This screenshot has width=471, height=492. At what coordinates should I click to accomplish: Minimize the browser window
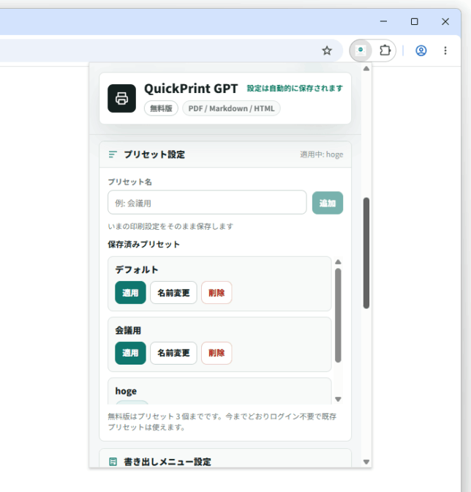[383, 22]
